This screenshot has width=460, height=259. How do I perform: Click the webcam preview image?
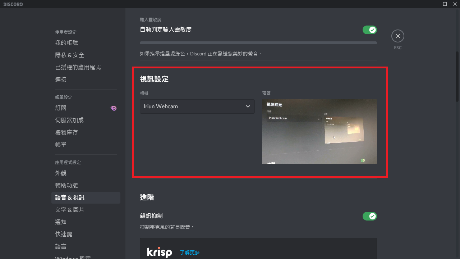point(319,132)
